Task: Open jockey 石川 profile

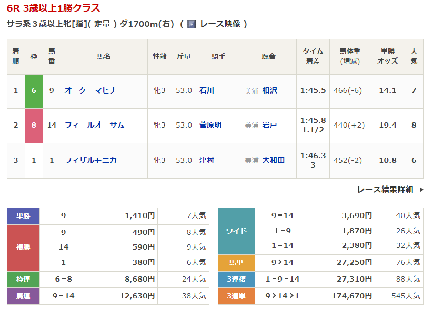Action: [207, 90]
